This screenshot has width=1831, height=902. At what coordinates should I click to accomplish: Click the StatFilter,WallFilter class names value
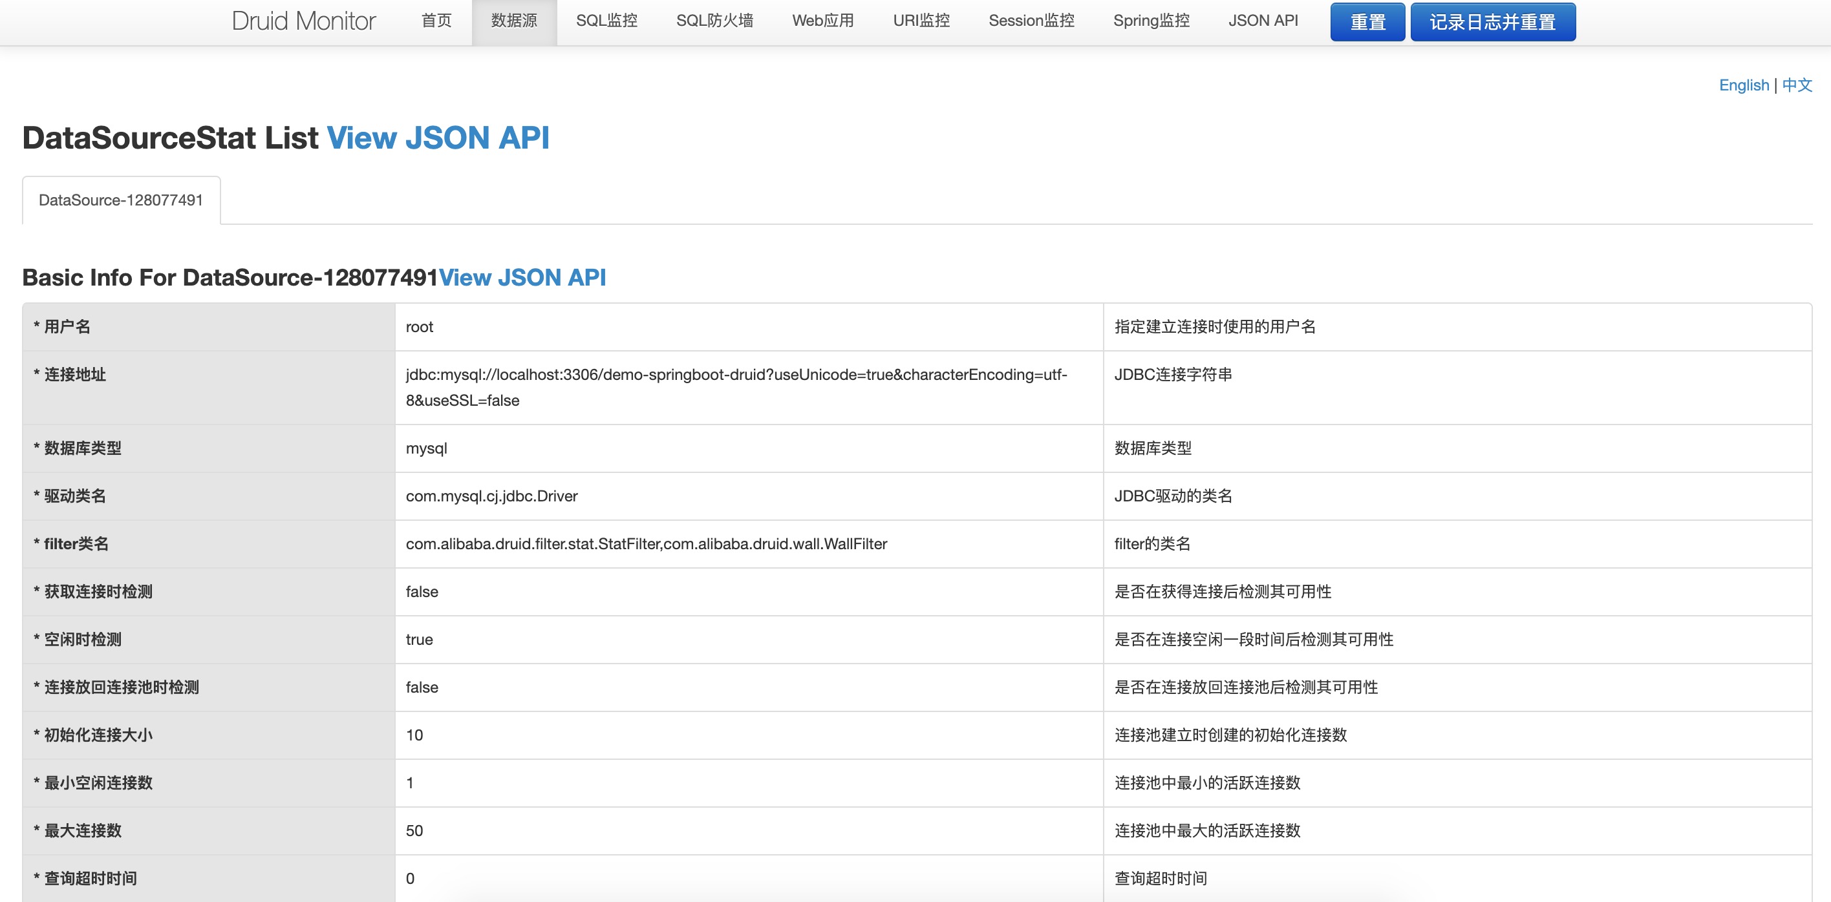646,544
